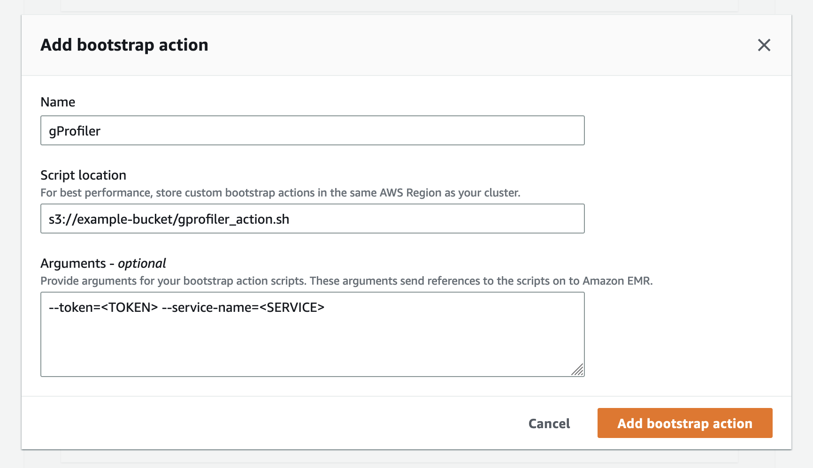Screen dimensions: 813x468
Task: Place cursor on --service-name=<SERVICE> argument
Action: pos(243,308)
